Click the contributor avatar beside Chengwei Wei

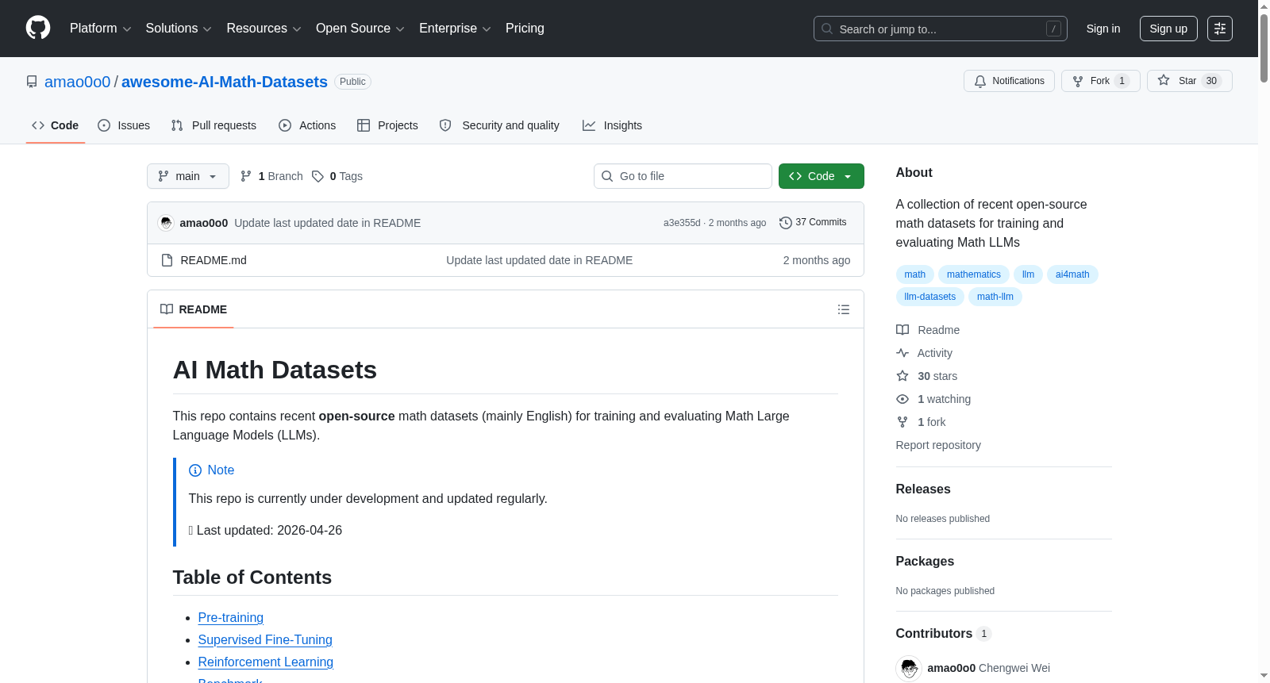tap(909, 668)
